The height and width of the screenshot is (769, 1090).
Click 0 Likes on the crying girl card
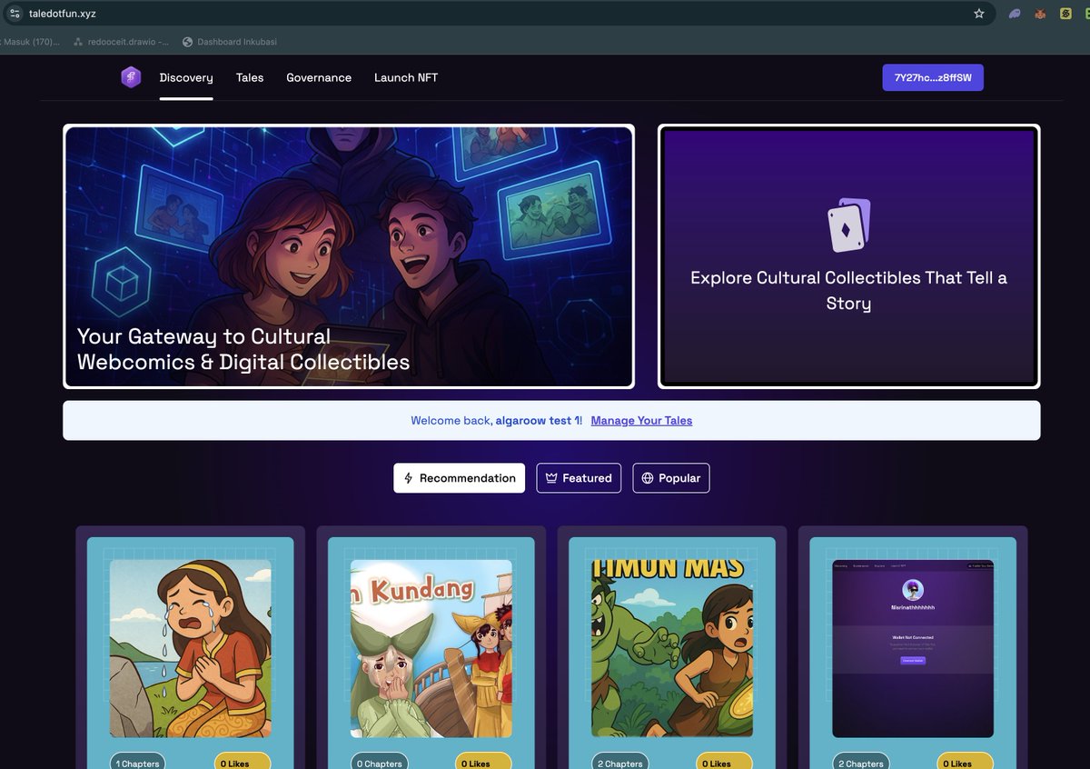pos(243,762)
